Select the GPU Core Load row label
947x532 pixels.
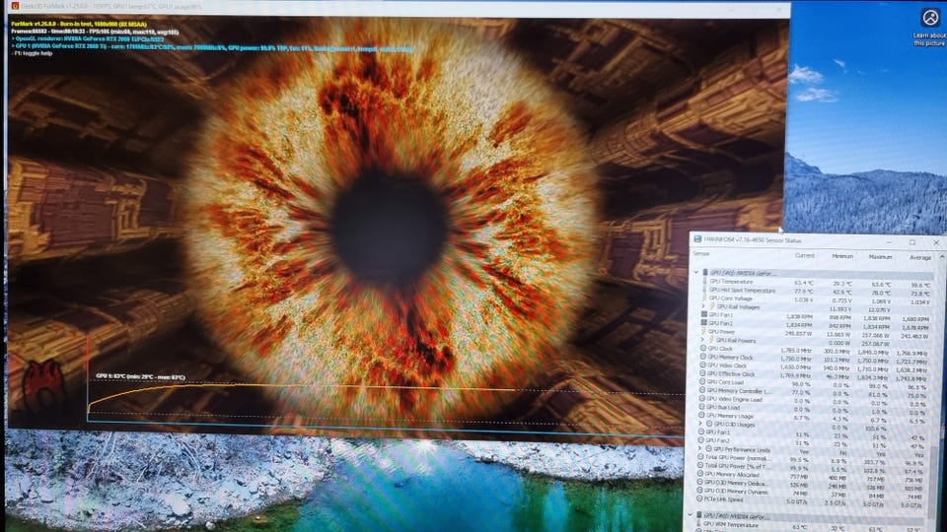click(725, 382)
